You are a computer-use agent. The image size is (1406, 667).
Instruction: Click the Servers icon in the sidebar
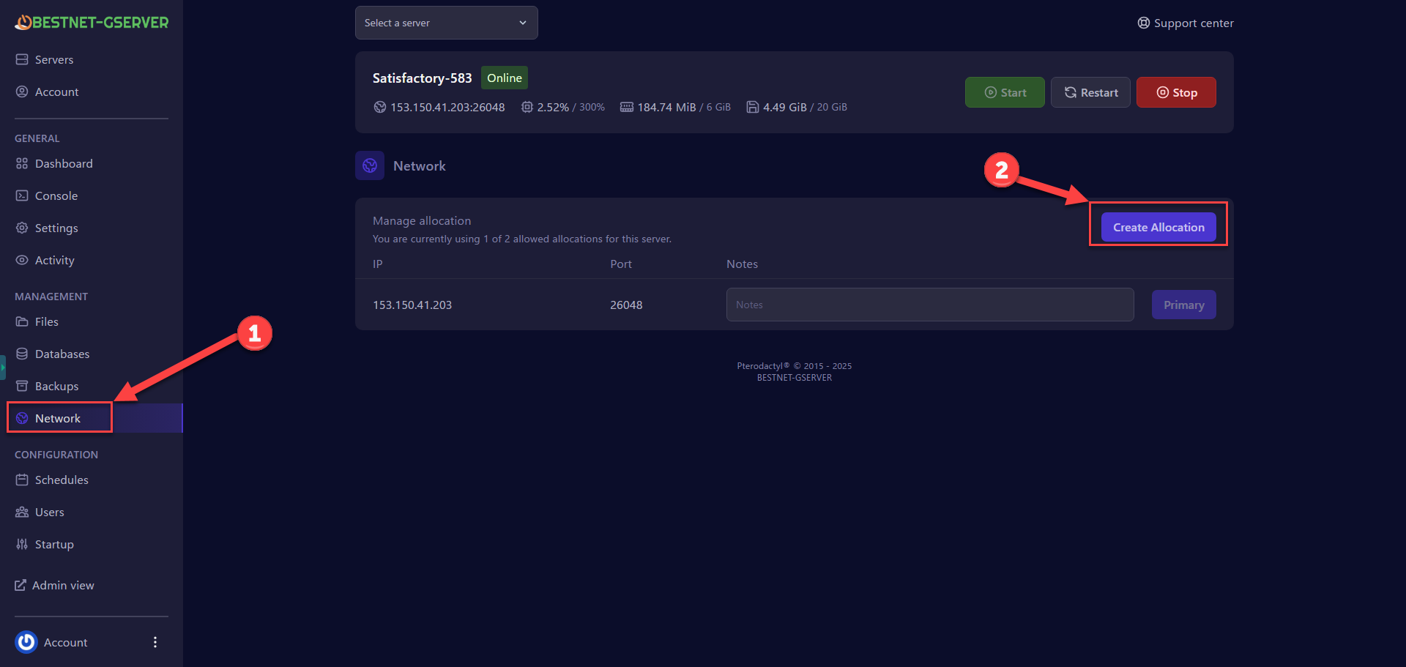pos(22,59)
